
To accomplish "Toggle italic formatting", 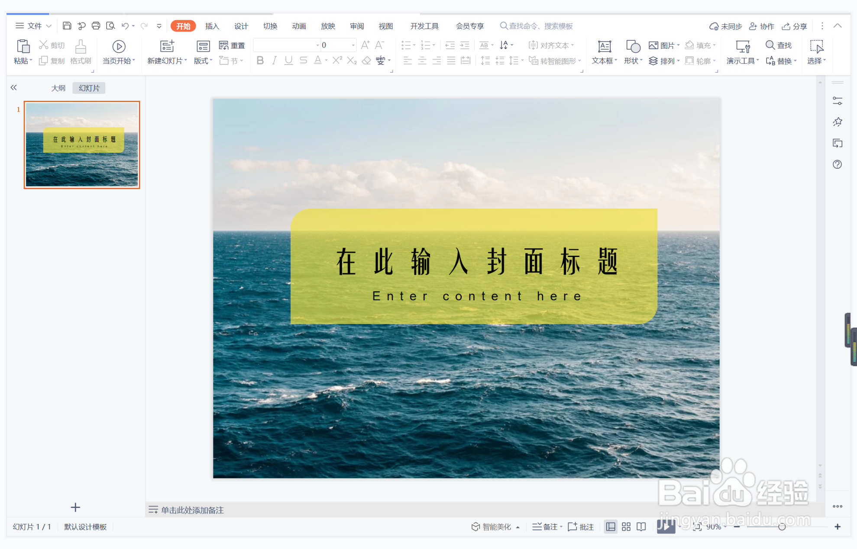I will tap(274, 61).
